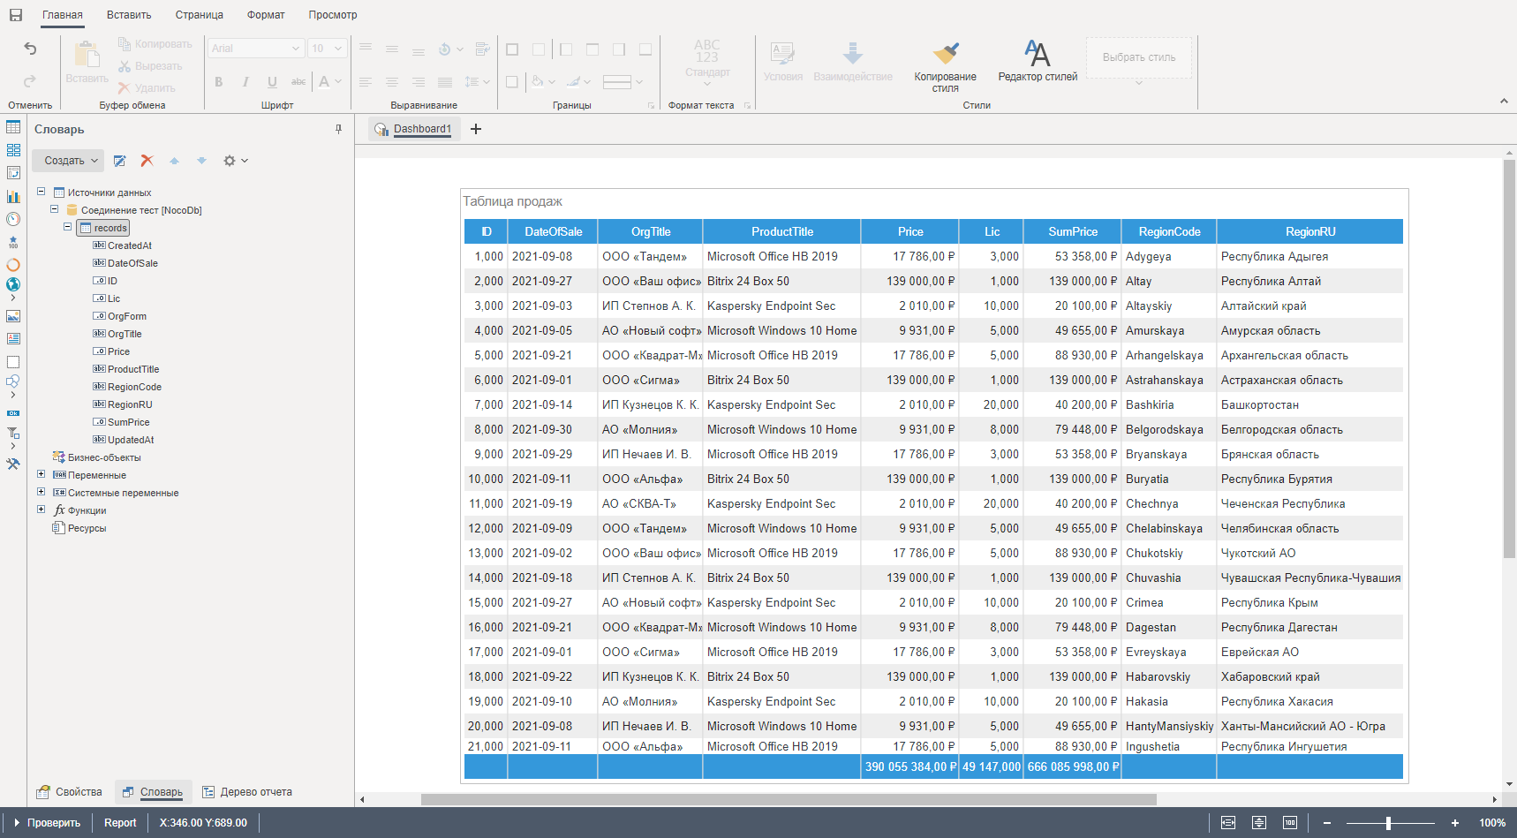Pick the globe map component in the toolbox
Image resolution: width=1517 pixels, height=838 pixels.
pos(13,284)
